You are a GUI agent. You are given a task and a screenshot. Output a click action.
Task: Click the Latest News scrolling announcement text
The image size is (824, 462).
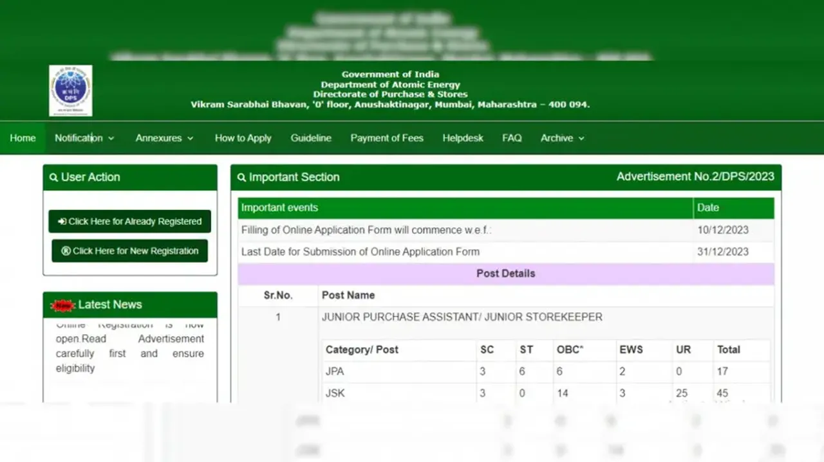click(129, 353)
